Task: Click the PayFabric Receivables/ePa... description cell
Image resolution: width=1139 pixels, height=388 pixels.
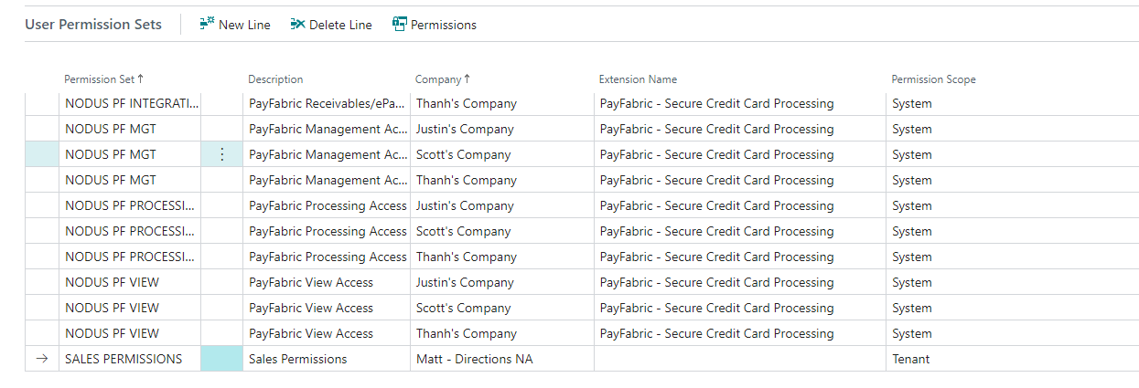Action: pos(328,104)
